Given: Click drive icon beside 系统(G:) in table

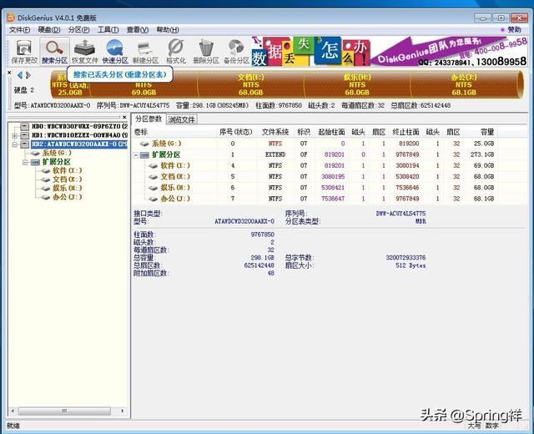Looking at the screenshot, I should pos(144,144).
